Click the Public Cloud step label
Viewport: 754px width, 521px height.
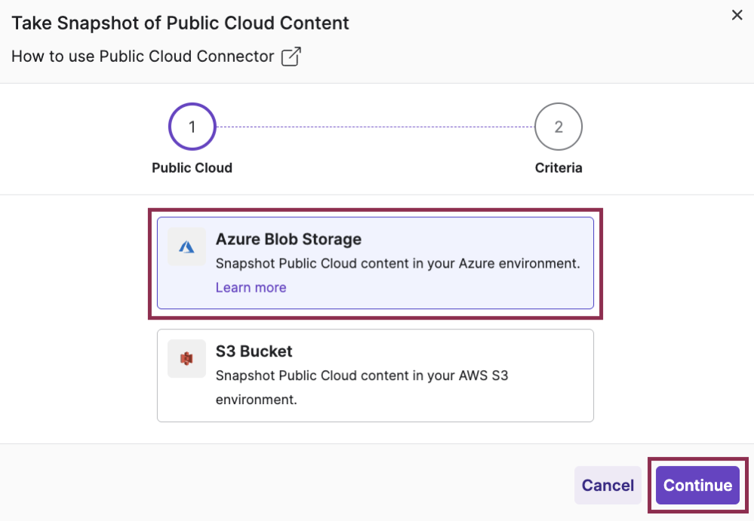click(192, 167)
